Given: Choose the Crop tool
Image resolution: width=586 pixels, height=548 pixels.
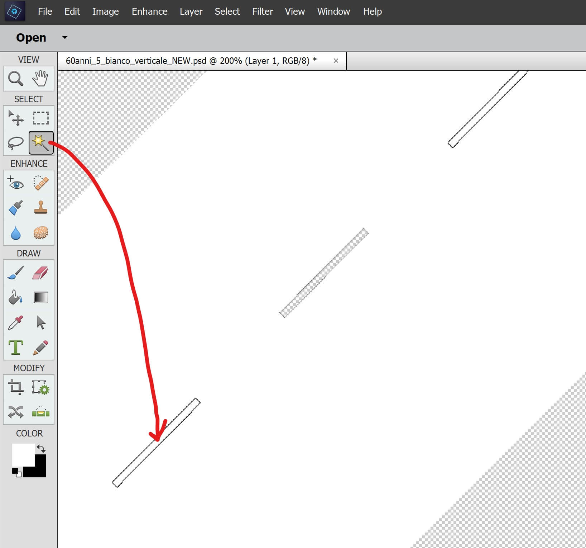Looking at the screenshot, I should (x=16, y=387).
